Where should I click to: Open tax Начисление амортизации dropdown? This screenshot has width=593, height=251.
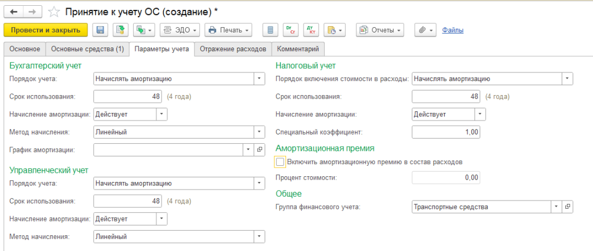pos(479,114)
